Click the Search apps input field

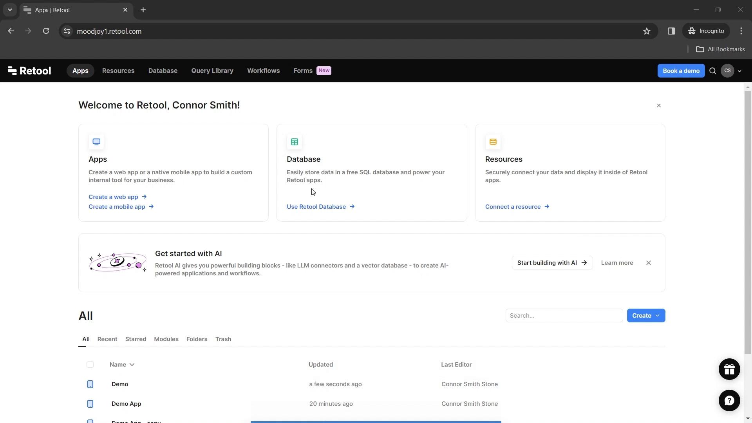tap(564, 315)
